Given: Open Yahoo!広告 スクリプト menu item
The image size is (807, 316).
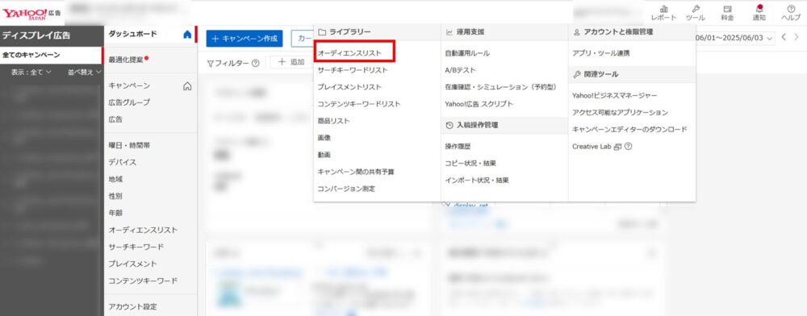Looking at the screenshot, I should coord(479,104).
